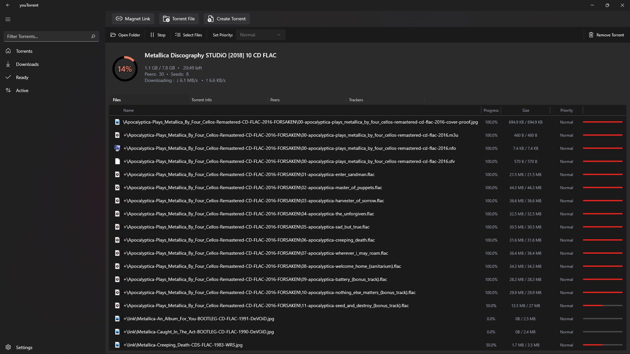Switch to the Trackers tab
Image resolution: width=630 pixels, height=354 pixels.
pos(356,100)
